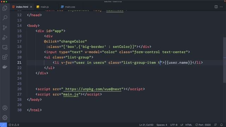Change language mode HTML

pos(189,125)
